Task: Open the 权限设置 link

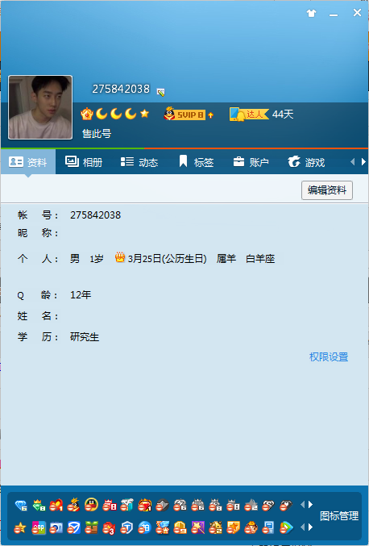Action: pos(329,357)
